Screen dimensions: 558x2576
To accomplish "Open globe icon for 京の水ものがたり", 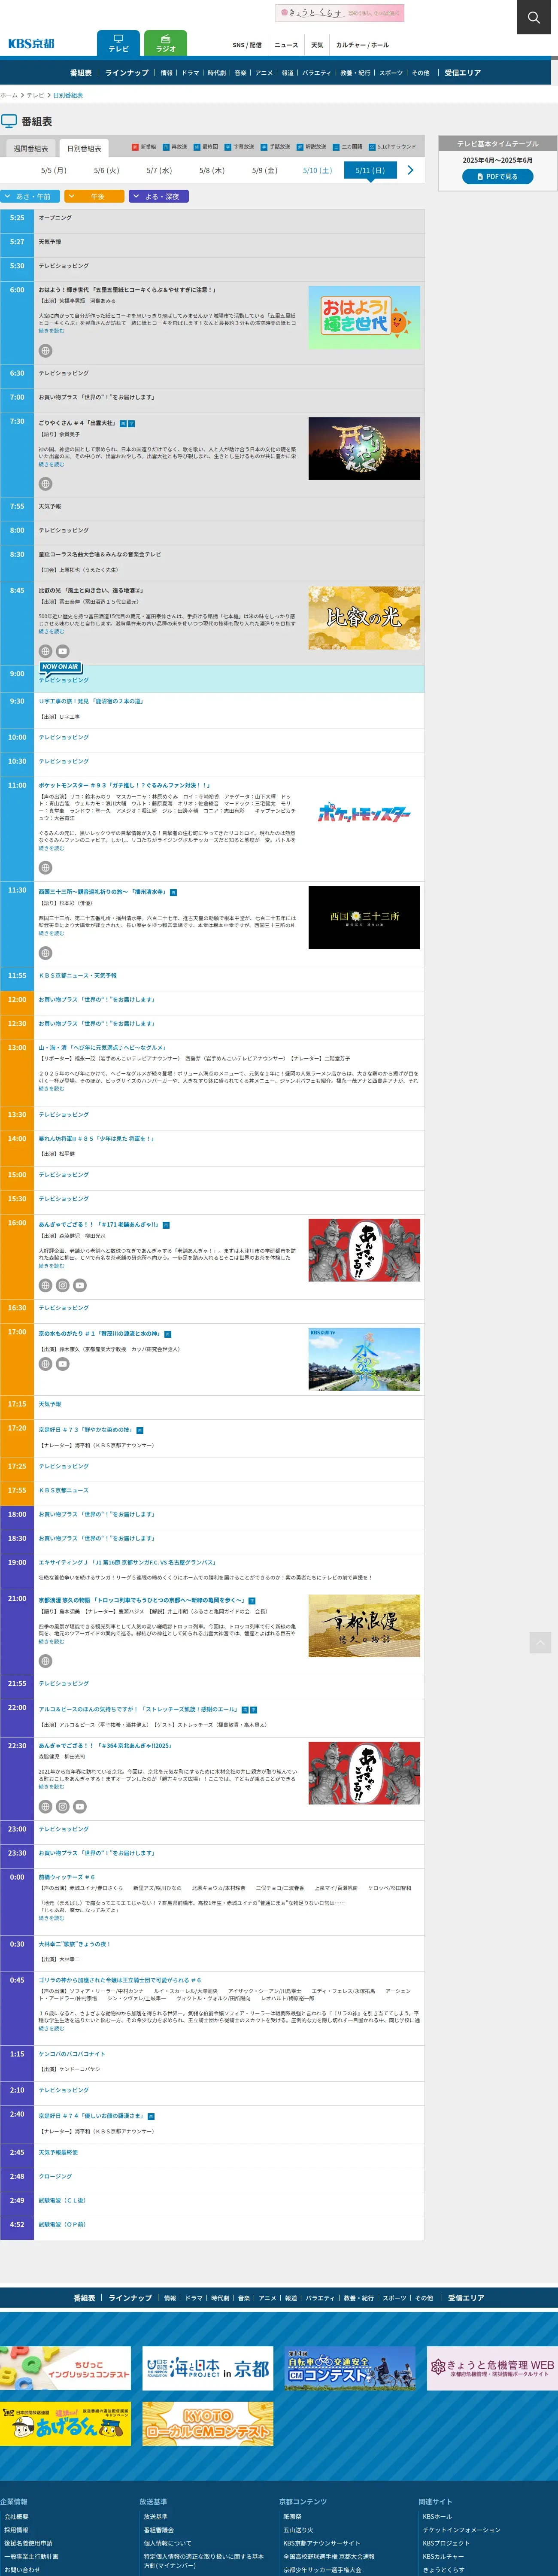I will (45, 1364).
